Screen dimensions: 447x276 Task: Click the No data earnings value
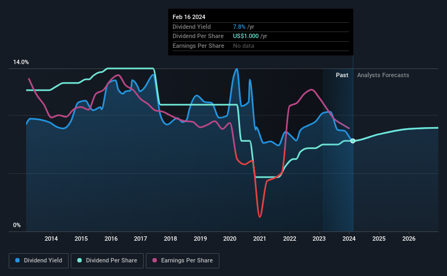point(243,46)
